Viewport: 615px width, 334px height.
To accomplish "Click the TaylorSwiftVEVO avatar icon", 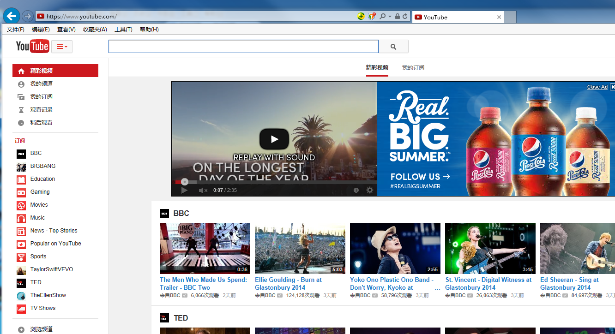I will 21,270.
